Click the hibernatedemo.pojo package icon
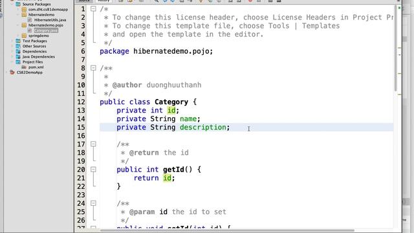The image size is (414, 233). (x=24, y=25)
